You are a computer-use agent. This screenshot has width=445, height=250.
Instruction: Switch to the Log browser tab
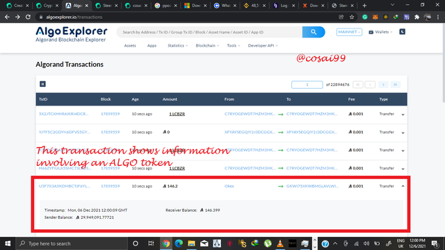284,6
